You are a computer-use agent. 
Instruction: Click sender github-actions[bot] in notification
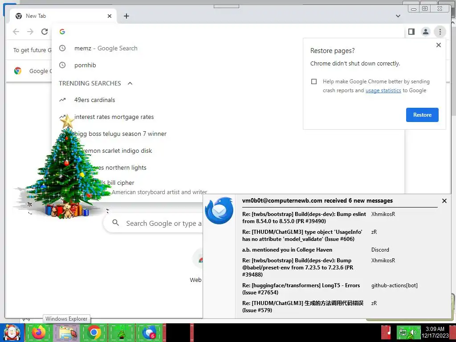coord(395,285)
